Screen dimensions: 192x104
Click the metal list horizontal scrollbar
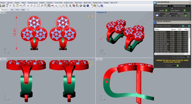pos(171,54)
